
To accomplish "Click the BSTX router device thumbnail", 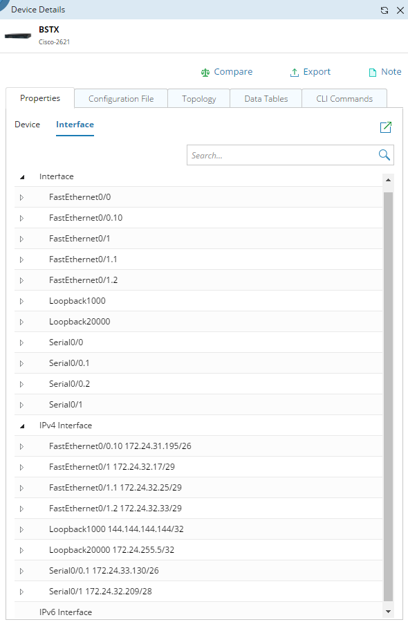I will pos(18,36).
